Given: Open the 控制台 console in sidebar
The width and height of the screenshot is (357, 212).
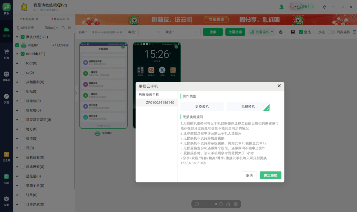Looking at the screenshot, I should pyautogui.click(x=6, y=32).
